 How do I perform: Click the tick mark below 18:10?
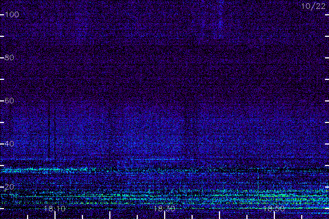(55, 215)
